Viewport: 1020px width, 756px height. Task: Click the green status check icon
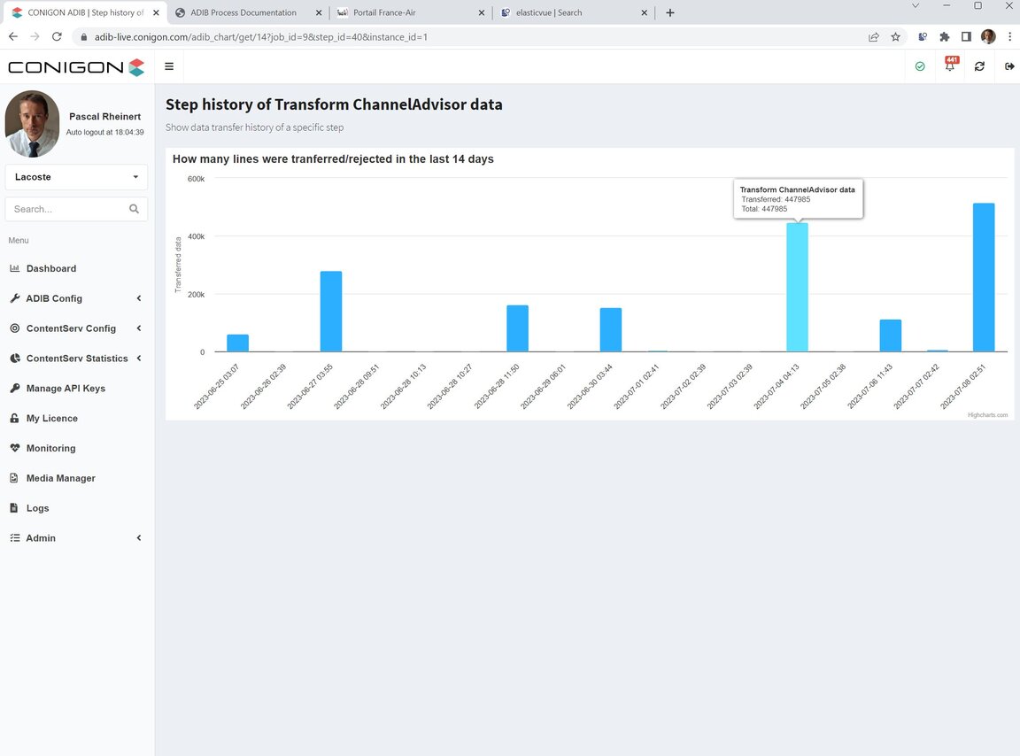(x=920, y=66)
